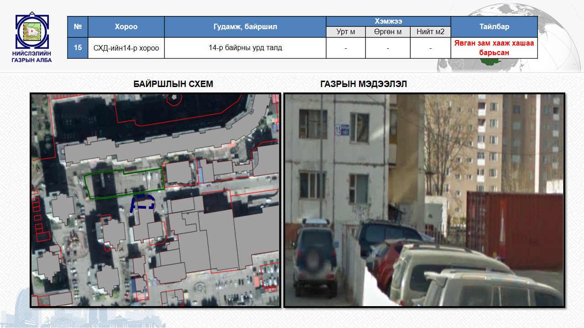
Task: Click the БАЙРШЛЫН СХЕМ heading
Action: click(173, 84)
